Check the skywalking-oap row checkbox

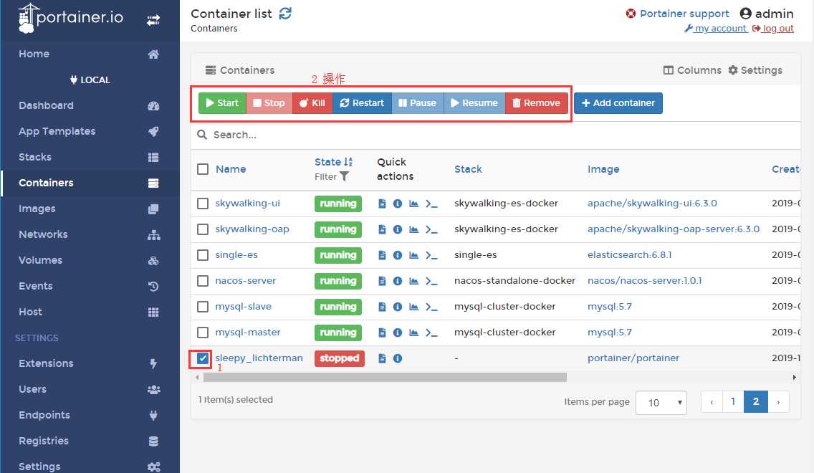point(203,229)
